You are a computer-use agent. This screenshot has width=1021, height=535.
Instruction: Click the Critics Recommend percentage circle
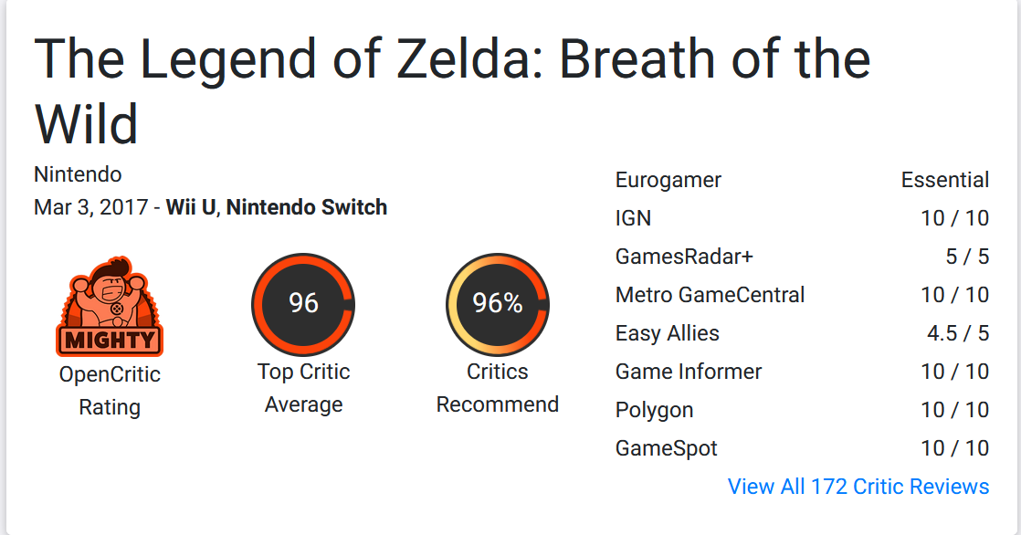[498, 304]
